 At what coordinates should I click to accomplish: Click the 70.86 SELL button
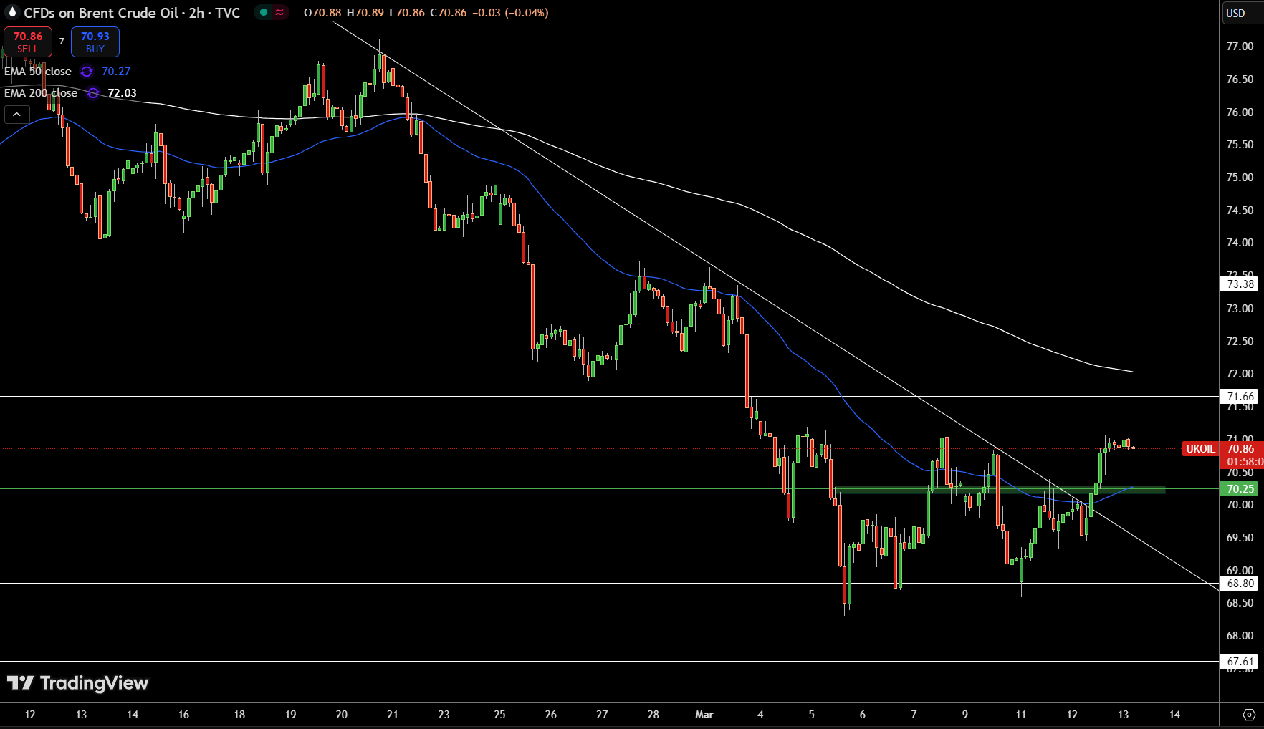[28, 42]
